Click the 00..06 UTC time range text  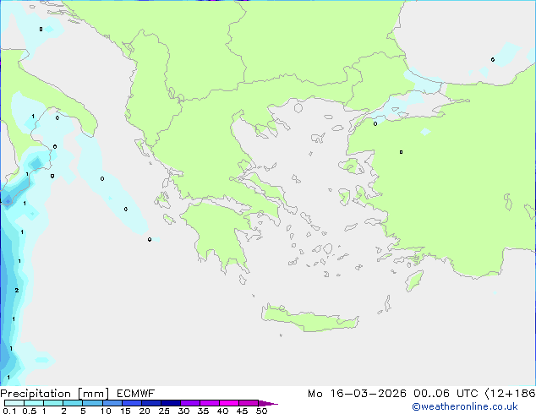click(x=446, y=394)
